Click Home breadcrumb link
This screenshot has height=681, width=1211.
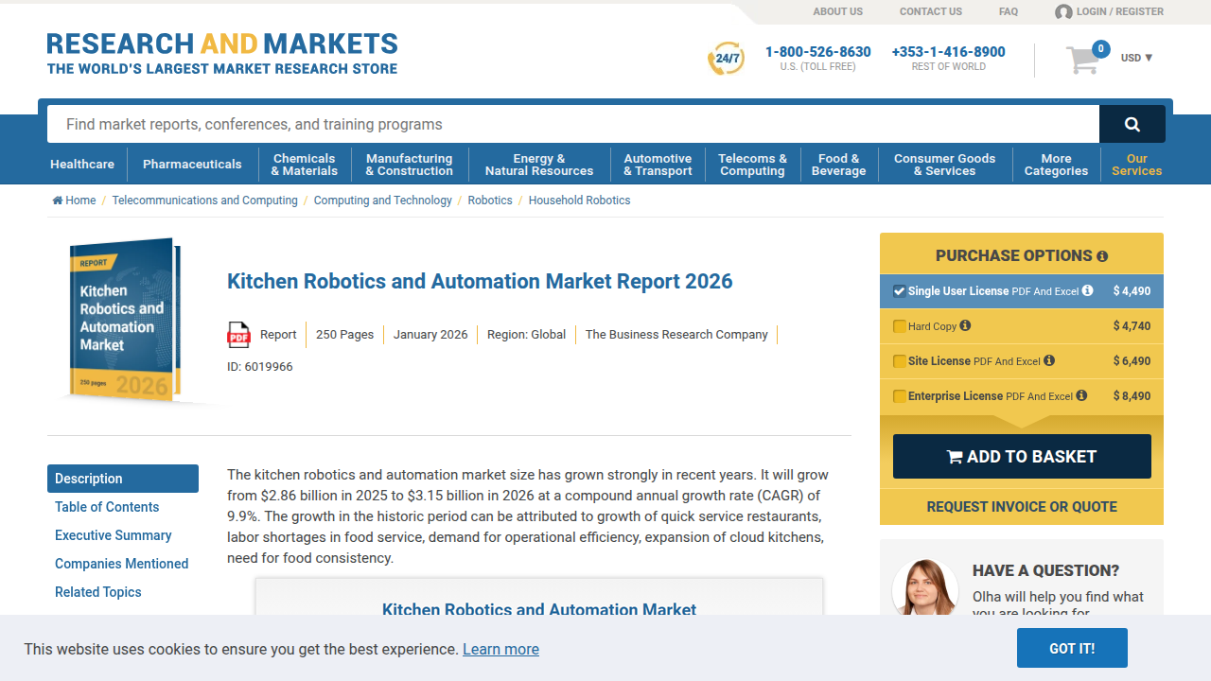pos(80,201)
